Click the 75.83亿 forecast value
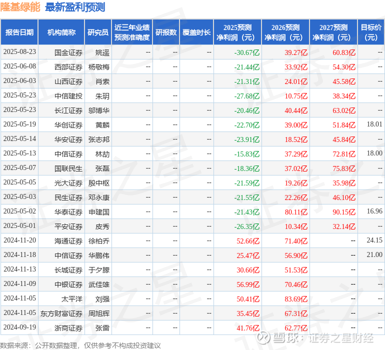 point(344,168)
